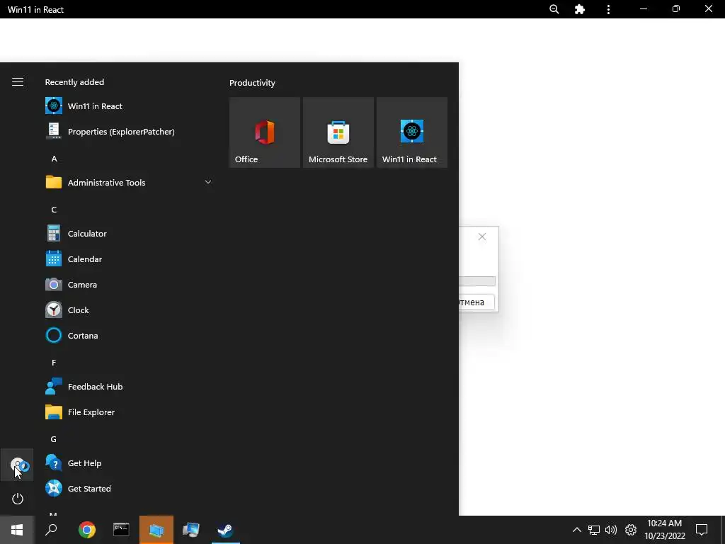Open the clock and date flyout
The width and height of the screenshot is (725, 544).
click(664, 530)
